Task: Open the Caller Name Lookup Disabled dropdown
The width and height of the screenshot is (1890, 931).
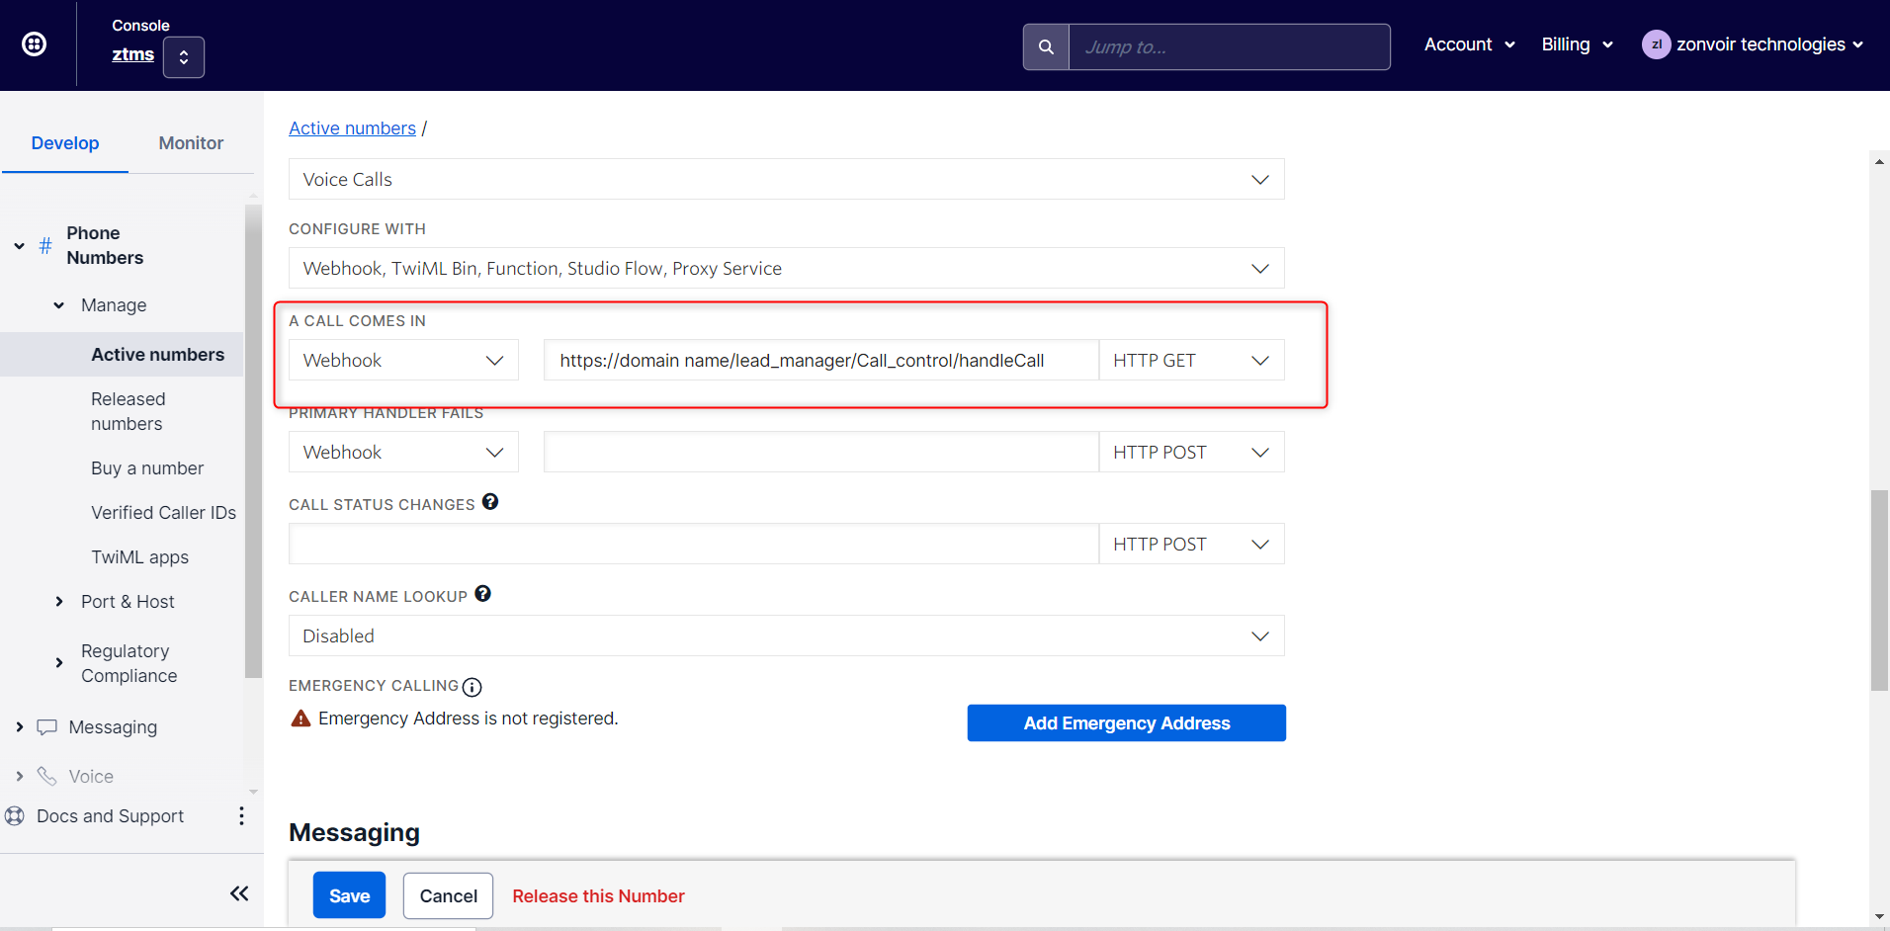Action: tap(787, 635)
